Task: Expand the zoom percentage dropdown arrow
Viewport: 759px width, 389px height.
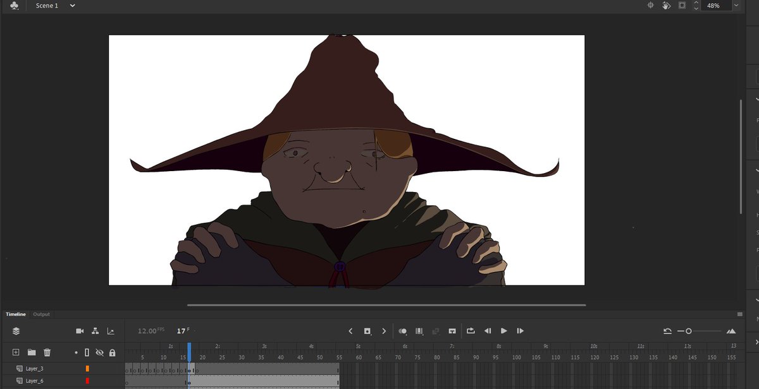Action: point(736,5)
